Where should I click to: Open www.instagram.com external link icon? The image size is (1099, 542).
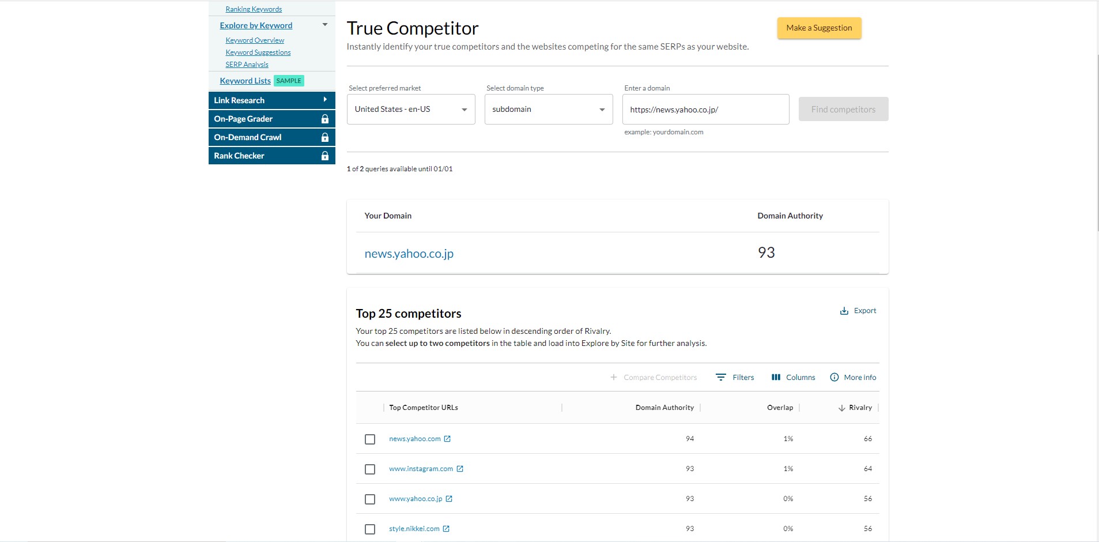(460, 469)
